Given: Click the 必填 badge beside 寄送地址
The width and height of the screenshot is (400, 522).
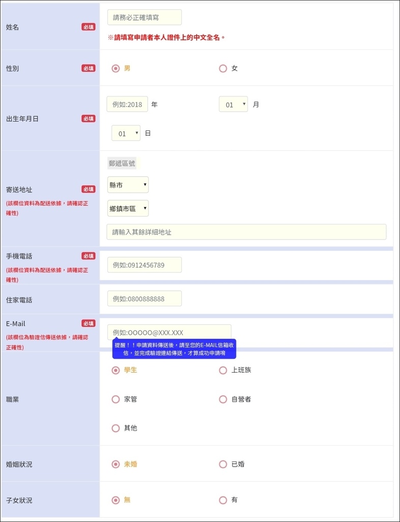Looking at the screenshot, I should (89, 189).
